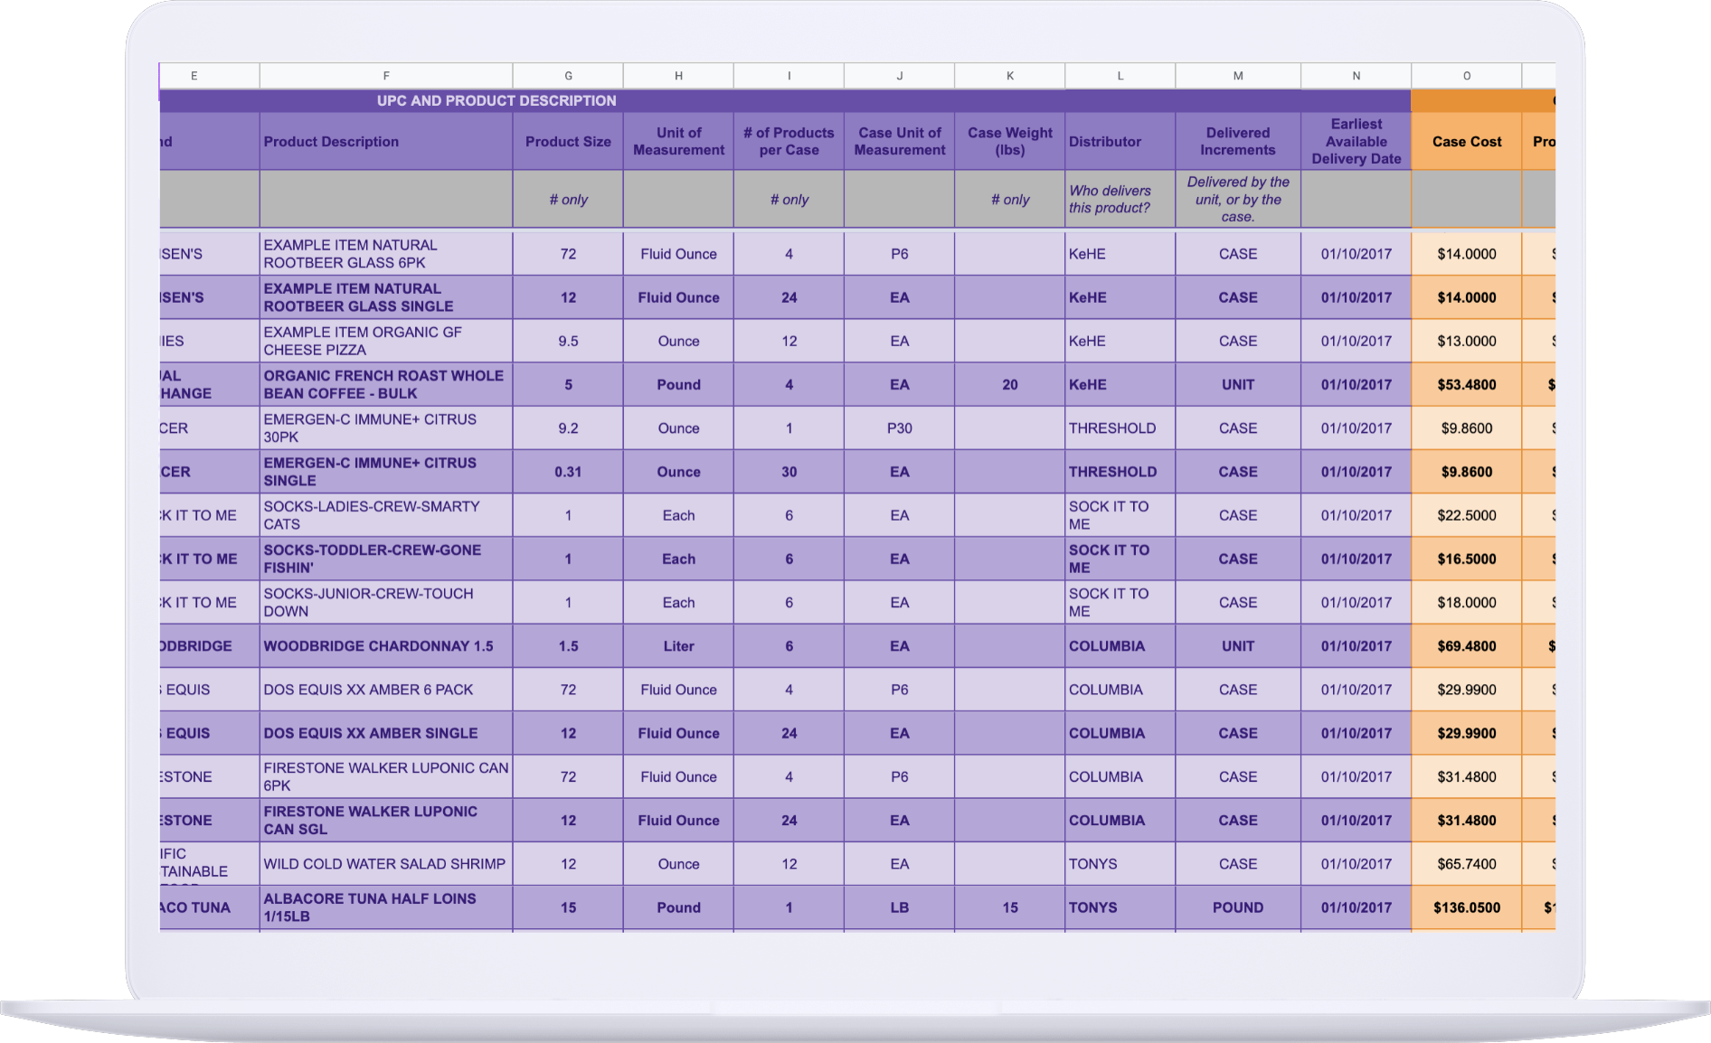This screenshot has width=1711, height=1043.
Task: Select column G header
Action: click(568, 76)
